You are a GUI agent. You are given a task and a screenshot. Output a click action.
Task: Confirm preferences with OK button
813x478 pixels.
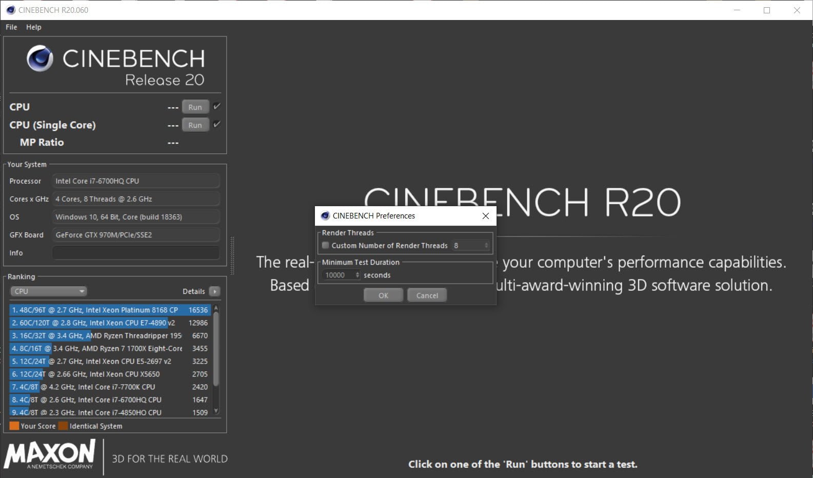383,295
